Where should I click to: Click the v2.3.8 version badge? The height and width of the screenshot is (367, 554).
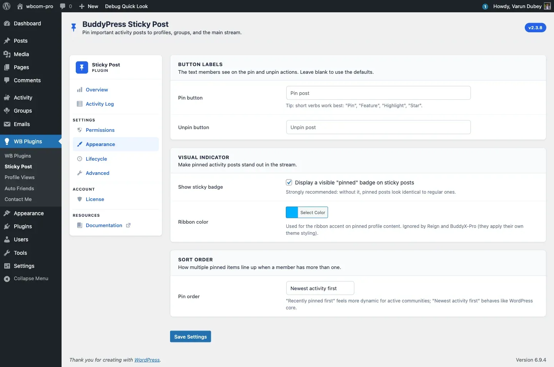pyautogui.click(x=535, y=28)
